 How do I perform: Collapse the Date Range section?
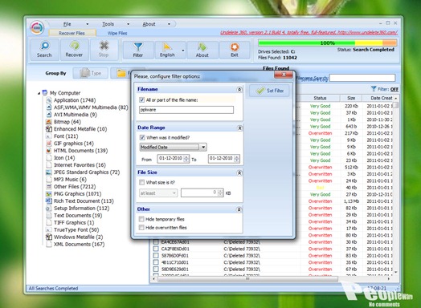(239, 128)
